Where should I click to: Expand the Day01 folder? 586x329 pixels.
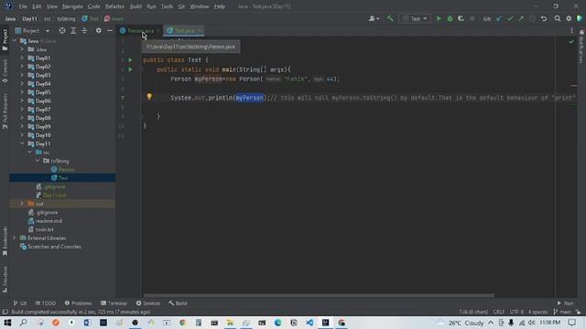(x=22, y=58)
